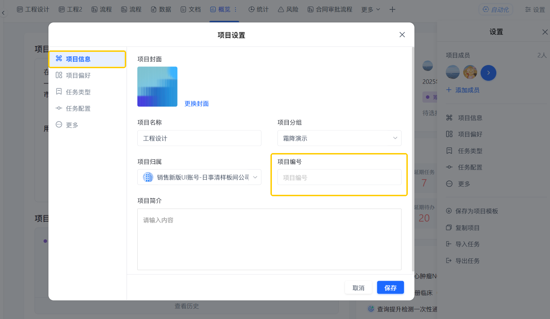Screen dimensions: 550x319
Task: Expand members list with blue arrow button
Action: click(x=488, y=73)
